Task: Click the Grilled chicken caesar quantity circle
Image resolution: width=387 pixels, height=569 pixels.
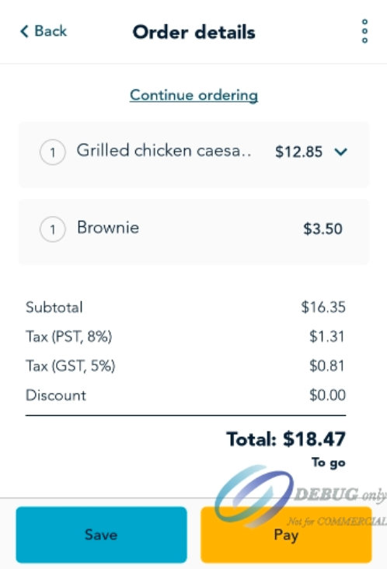Action: 53,152
